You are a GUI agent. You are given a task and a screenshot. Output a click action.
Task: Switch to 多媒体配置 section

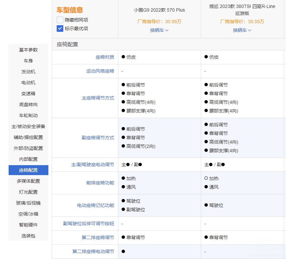pyautogui.click(x=29, y=181)
